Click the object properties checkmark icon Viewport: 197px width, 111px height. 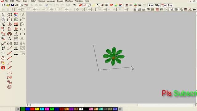coord(74,5)
